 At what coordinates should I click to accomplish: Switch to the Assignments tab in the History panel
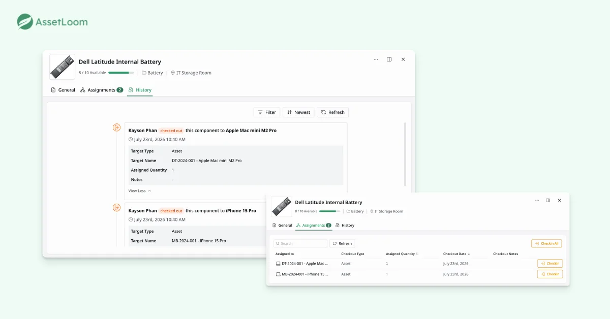pos(102,90)
